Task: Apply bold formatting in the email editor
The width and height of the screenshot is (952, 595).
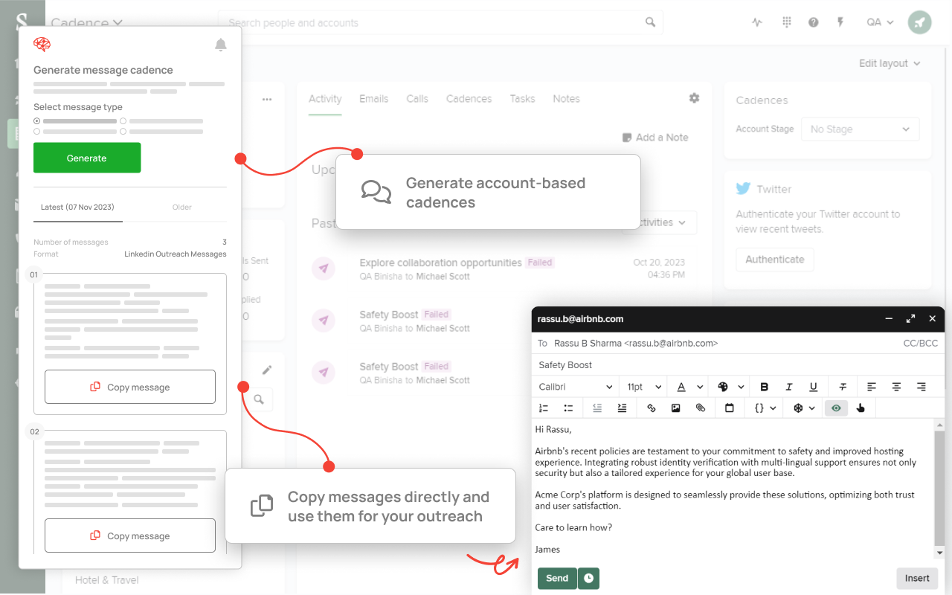Action: click(x=765, y=387)
